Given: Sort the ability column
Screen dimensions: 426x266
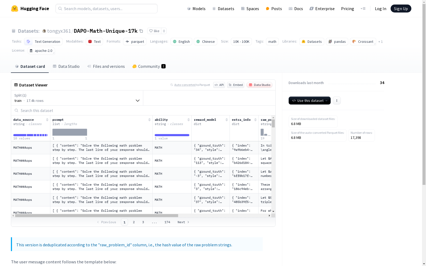Looking at the screenshot, I should click(189, 120).
